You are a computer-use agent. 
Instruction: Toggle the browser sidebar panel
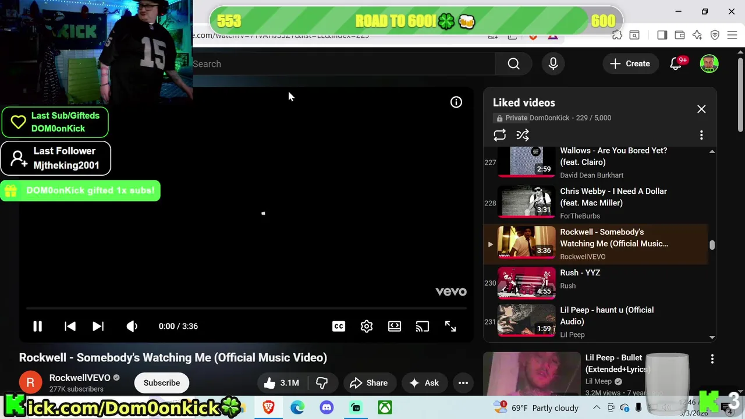[x=662, y=35]
